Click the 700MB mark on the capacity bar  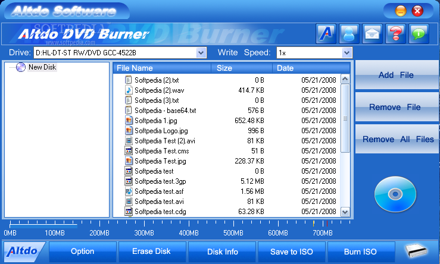[x=323, y=233]
